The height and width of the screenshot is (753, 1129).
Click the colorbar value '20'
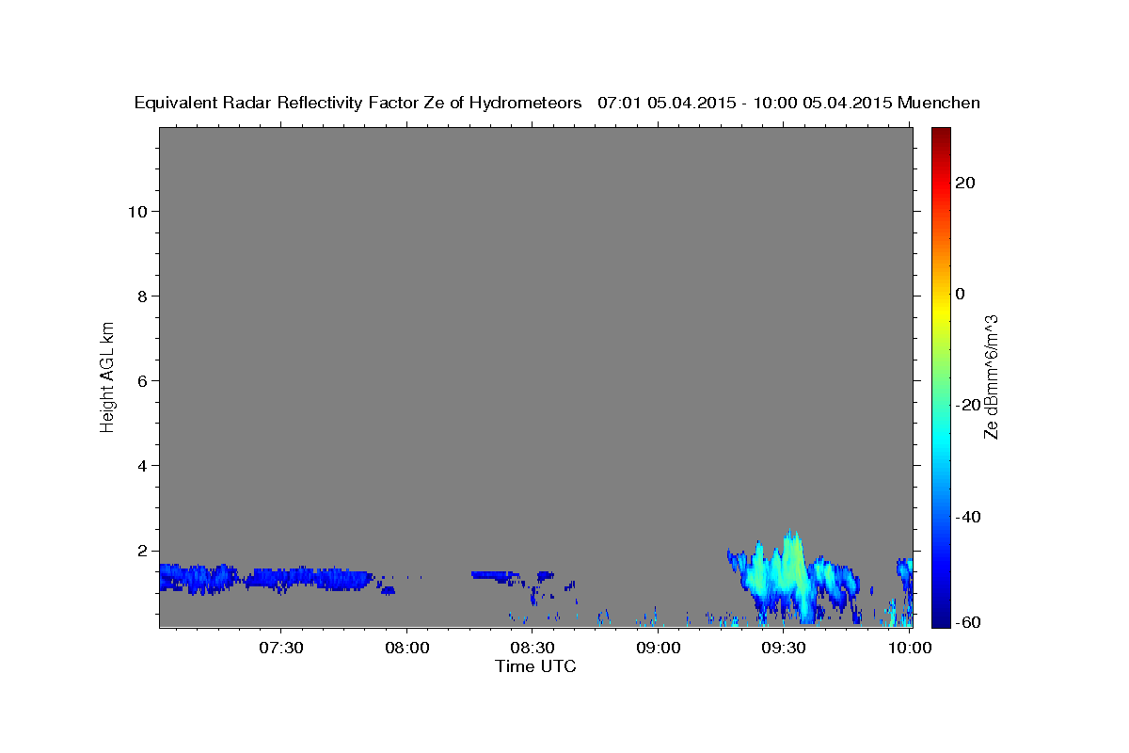pos(964,183)
